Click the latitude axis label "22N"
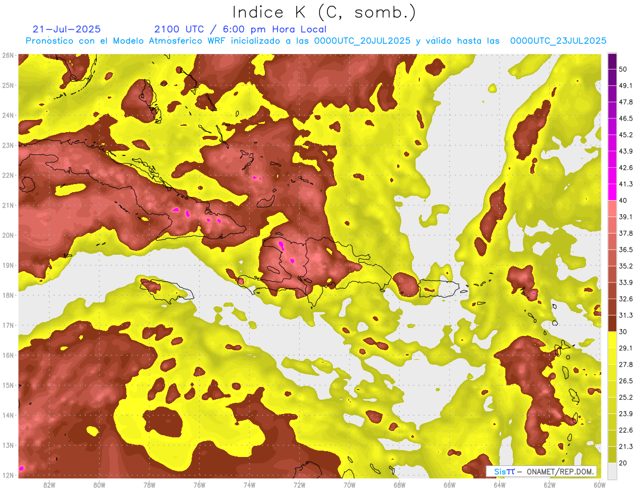 pos(8,175)
